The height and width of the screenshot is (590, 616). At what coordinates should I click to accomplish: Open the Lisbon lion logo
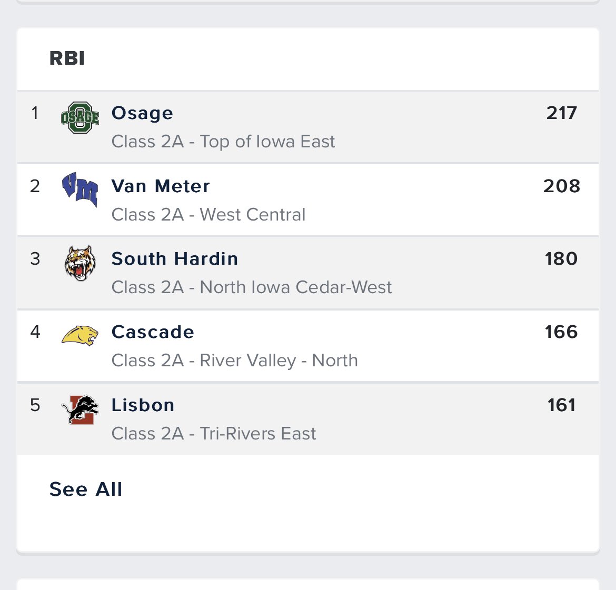pyautogui.click(x=80, y=409)
